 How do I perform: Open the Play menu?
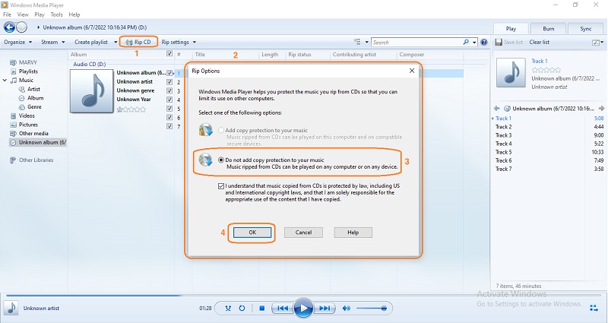point(40,14)
